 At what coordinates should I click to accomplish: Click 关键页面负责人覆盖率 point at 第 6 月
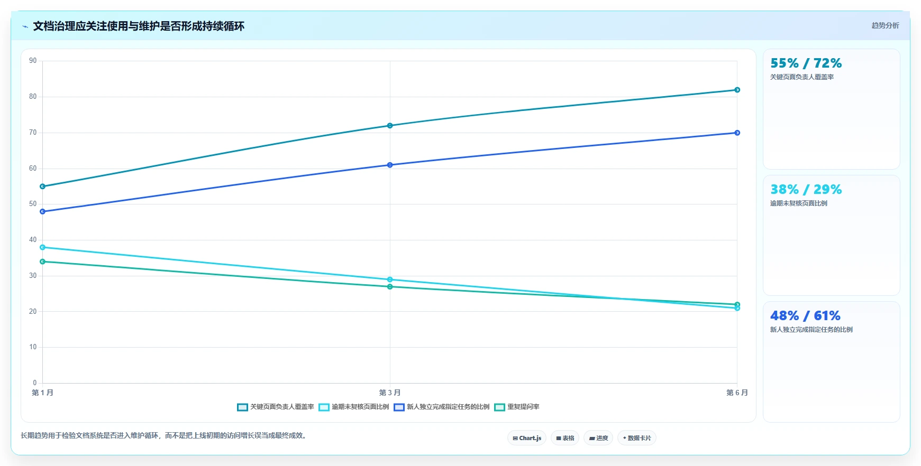737,90
